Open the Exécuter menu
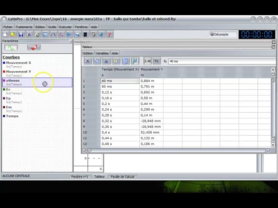Image resolution: width=278 pixels, height=208 pixels. [66, 27]
